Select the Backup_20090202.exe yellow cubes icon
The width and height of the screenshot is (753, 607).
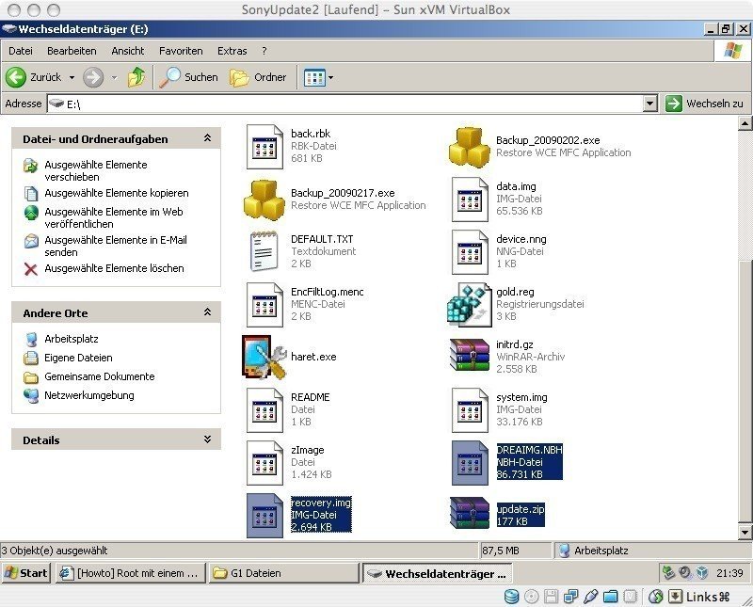tap(469, 147)
